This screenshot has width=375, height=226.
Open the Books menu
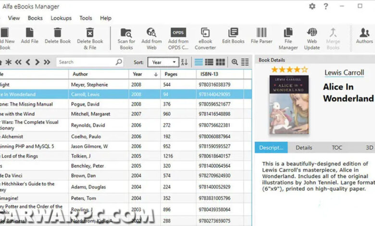35,18
